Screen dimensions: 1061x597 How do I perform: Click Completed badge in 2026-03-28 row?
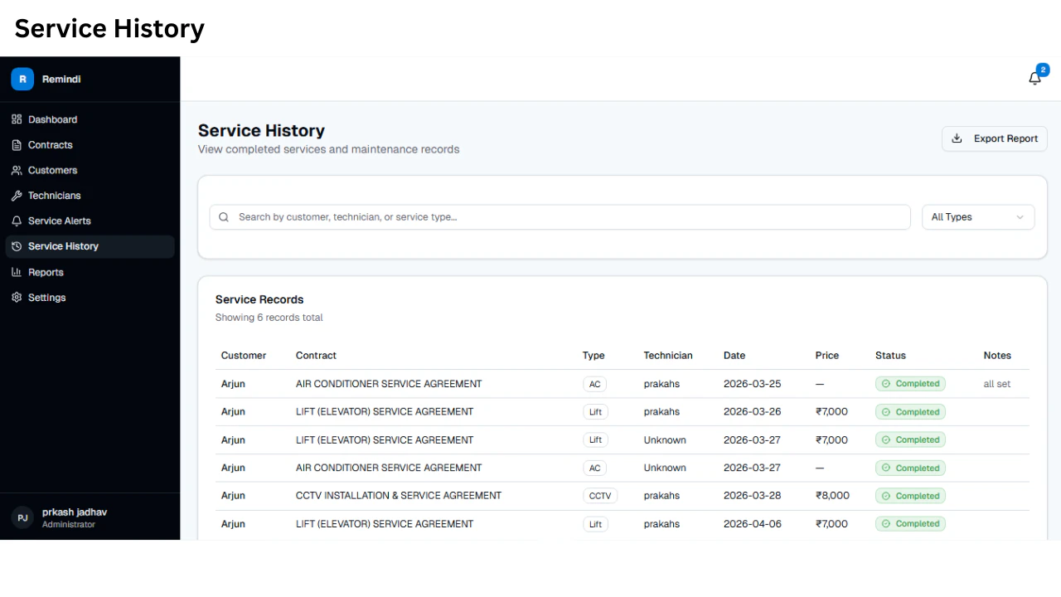[910, 496]
